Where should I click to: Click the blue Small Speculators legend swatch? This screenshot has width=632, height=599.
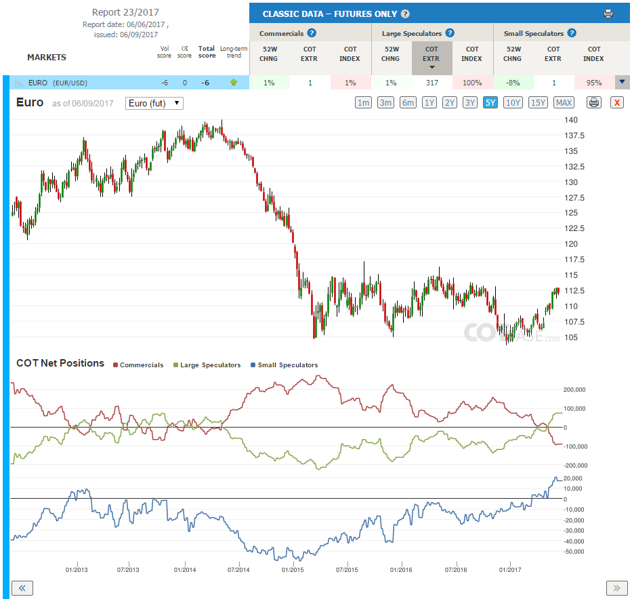[253, 365]
